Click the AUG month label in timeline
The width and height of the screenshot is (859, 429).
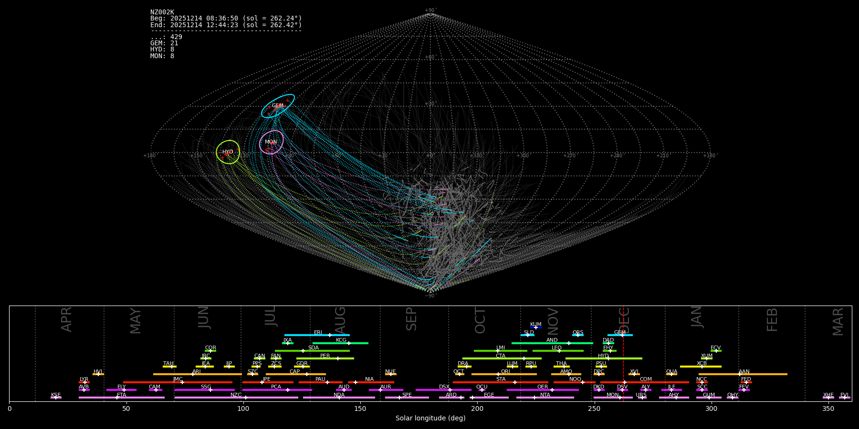(x=340, y=320)
